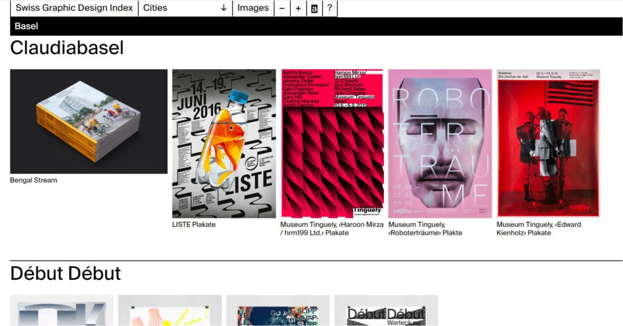Decrease image size with minus button
The width and height of the screenshot is (623, 326).
[x=282, y=8]
